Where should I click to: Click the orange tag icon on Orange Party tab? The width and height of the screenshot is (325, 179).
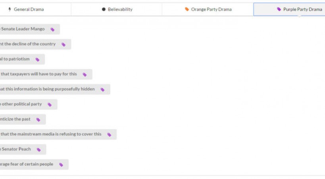pos(187,9)
